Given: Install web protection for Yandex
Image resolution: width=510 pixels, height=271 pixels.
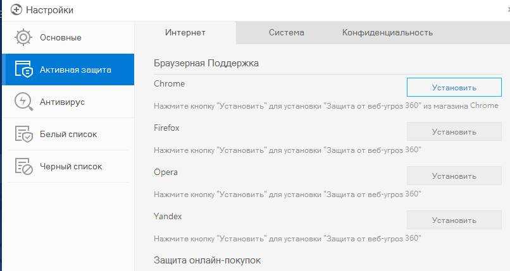Looking at the screenshot, I should [454, 220].
